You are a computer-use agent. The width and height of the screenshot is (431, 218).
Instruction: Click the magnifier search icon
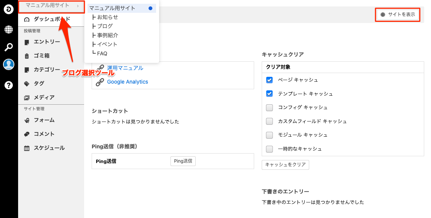(9, 47)
